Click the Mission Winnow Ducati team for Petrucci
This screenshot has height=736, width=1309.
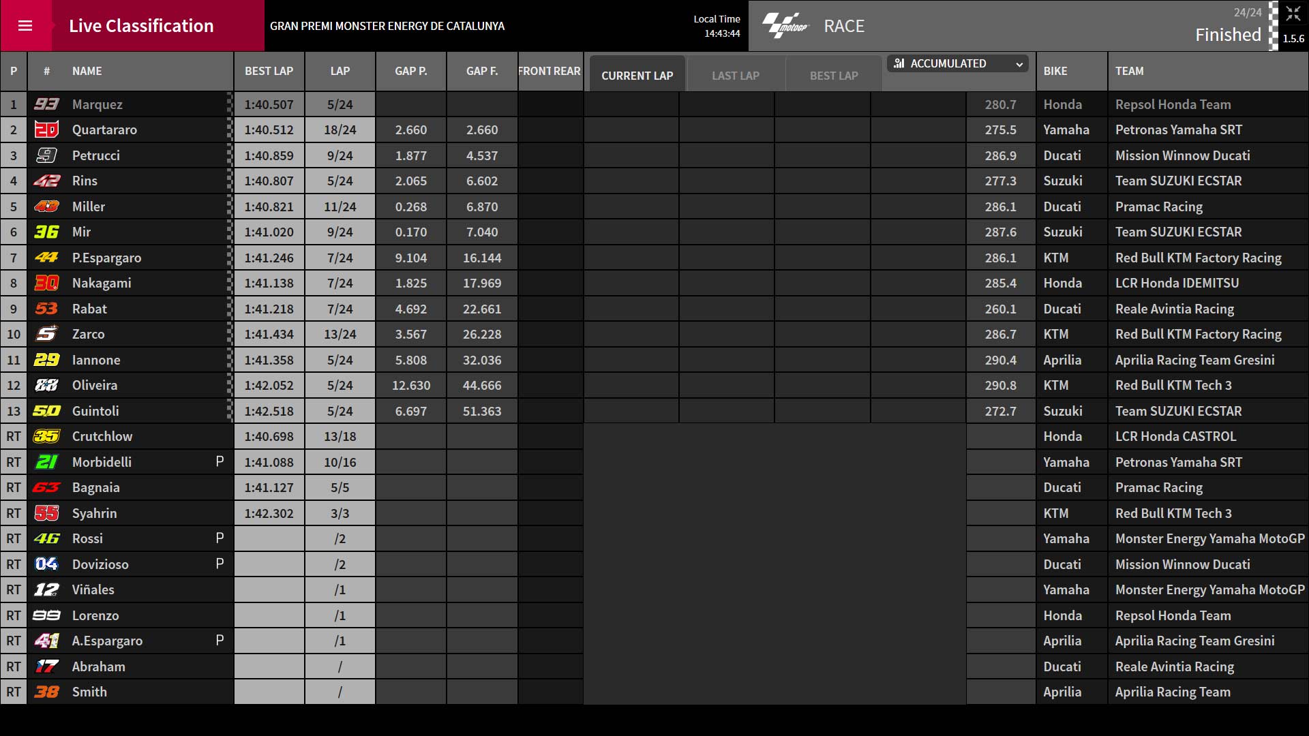(1182, 155)
